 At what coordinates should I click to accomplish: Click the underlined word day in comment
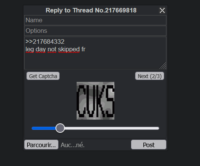point(40,49)
